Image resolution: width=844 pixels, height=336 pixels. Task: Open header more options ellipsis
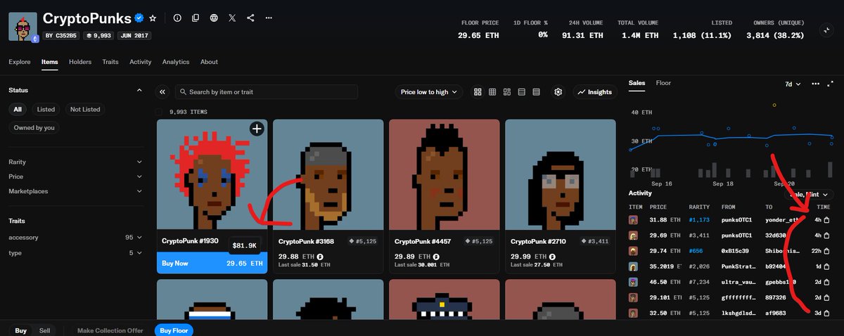tap(269, 18)
